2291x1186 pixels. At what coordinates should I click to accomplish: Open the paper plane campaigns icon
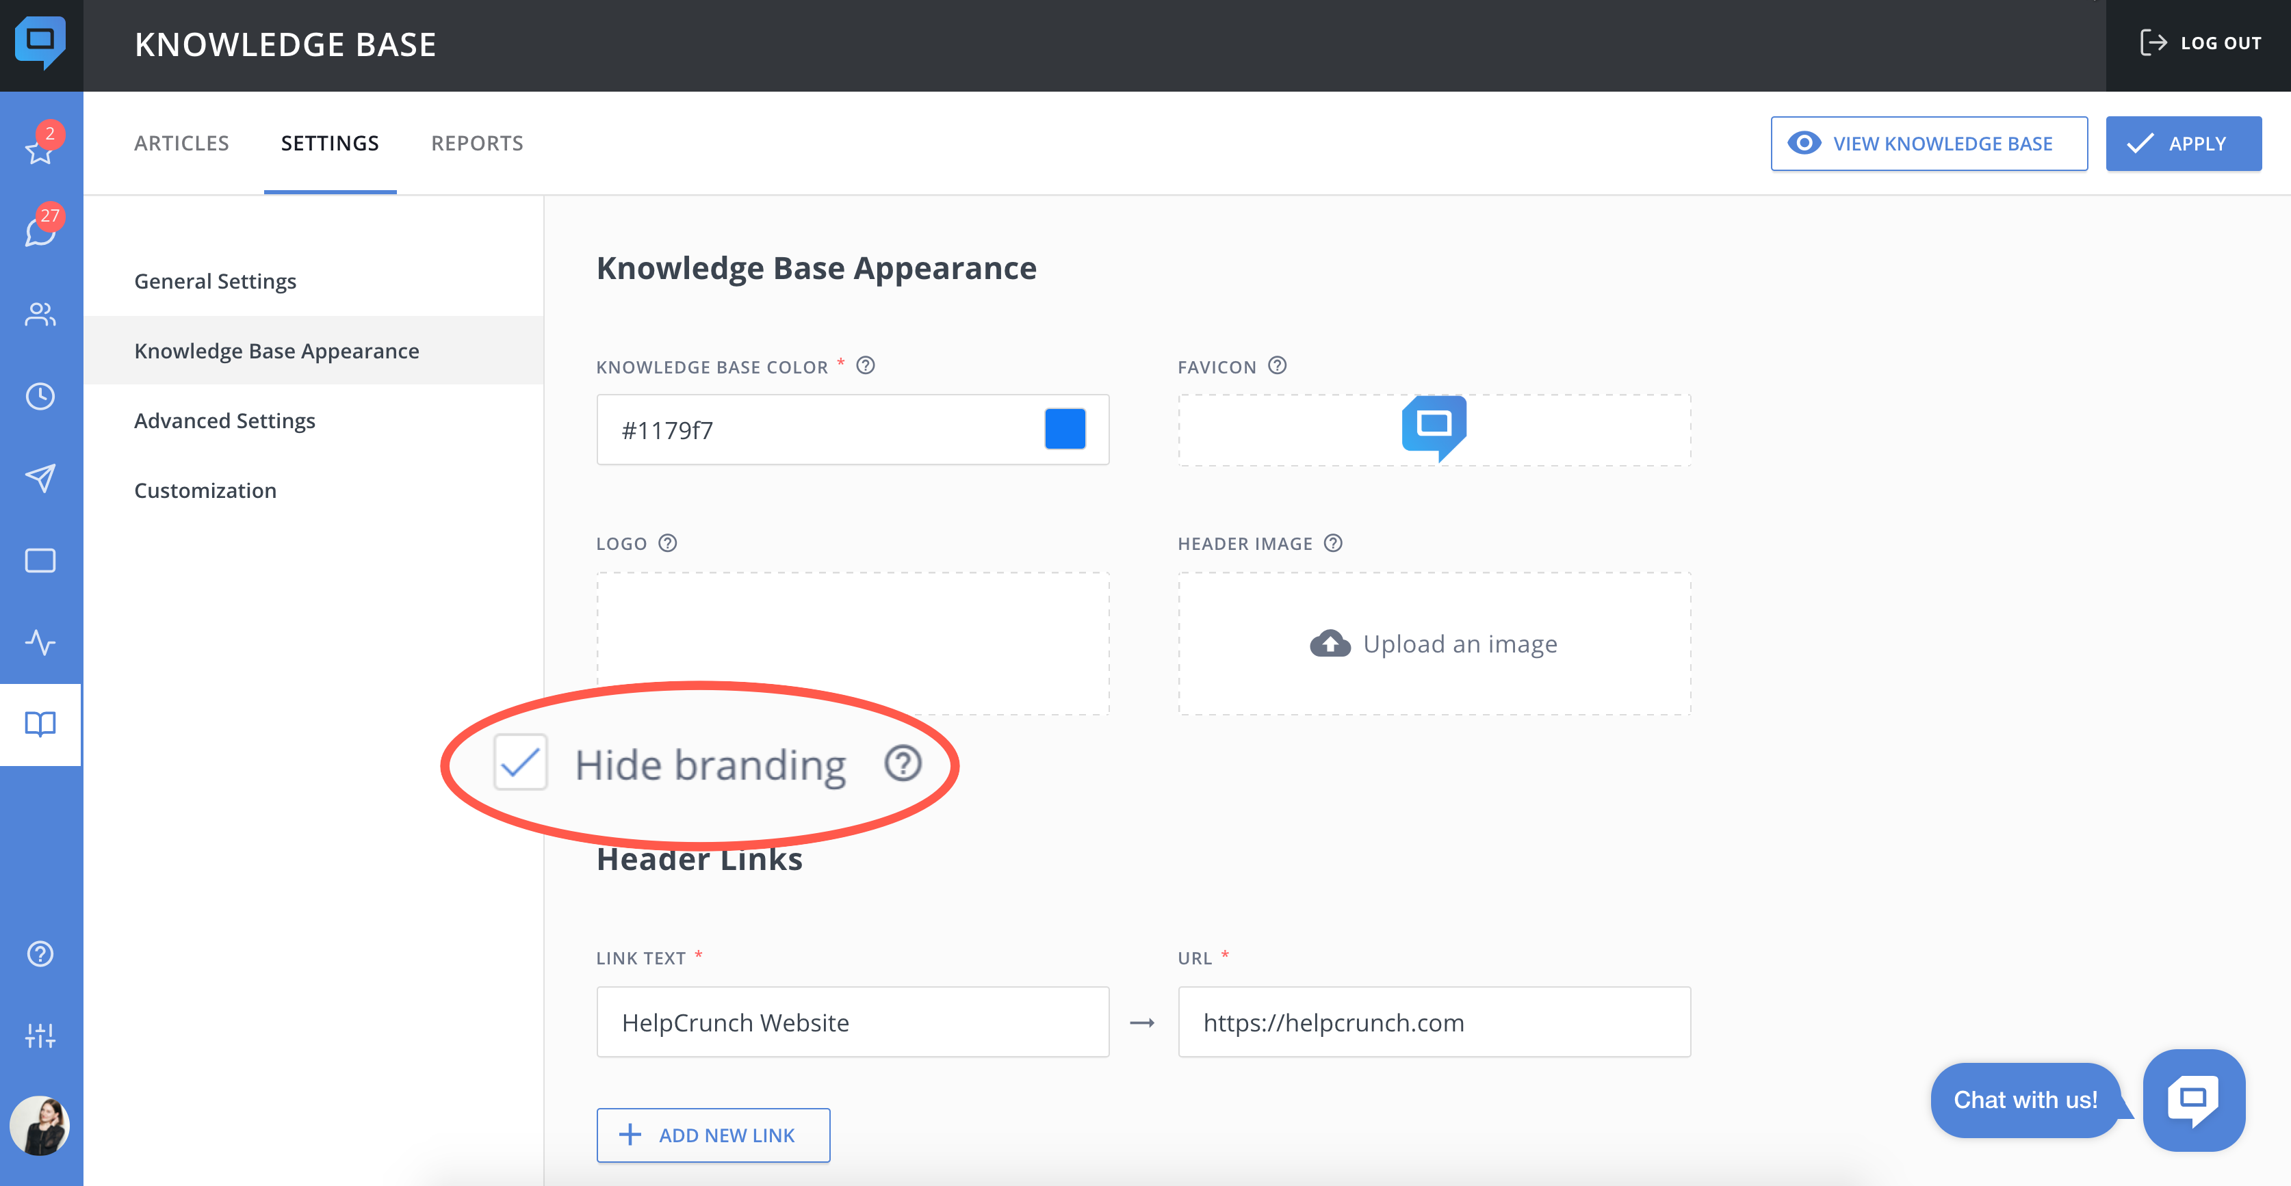coord(40,478)
